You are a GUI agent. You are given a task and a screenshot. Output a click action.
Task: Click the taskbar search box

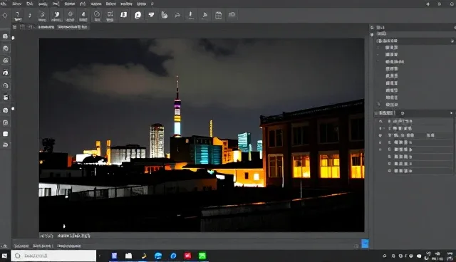[x=54, y=256]
